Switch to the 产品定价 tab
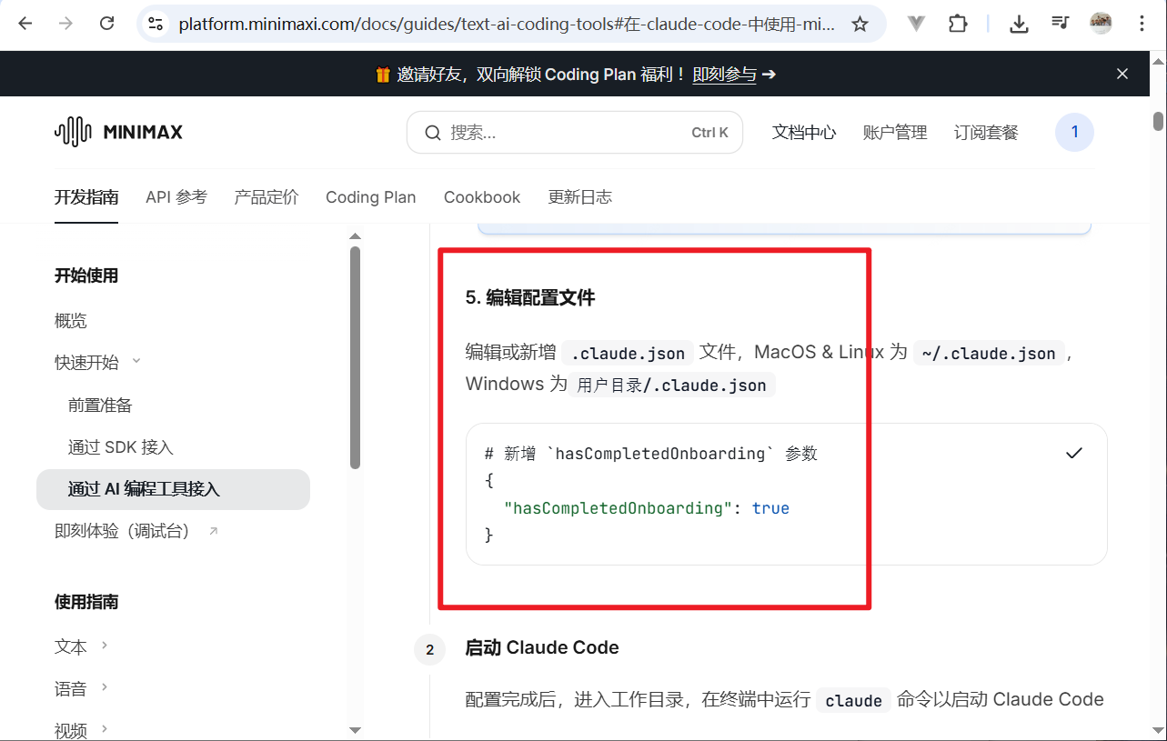Viewport: 1167px width, 741px height. pos(267,197)
